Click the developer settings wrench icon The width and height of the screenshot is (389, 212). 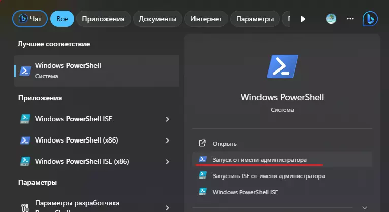[25, 206]
